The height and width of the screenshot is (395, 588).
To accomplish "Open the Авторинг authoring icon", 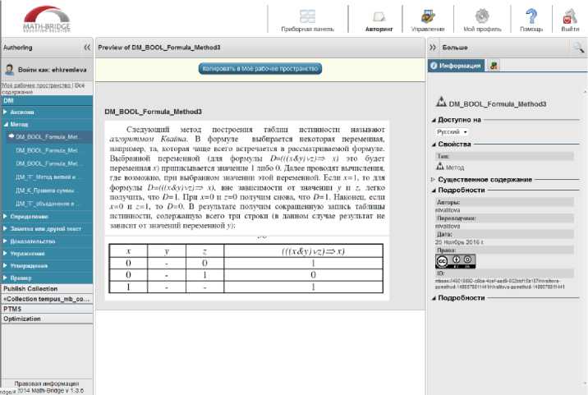I will [379, 17].
